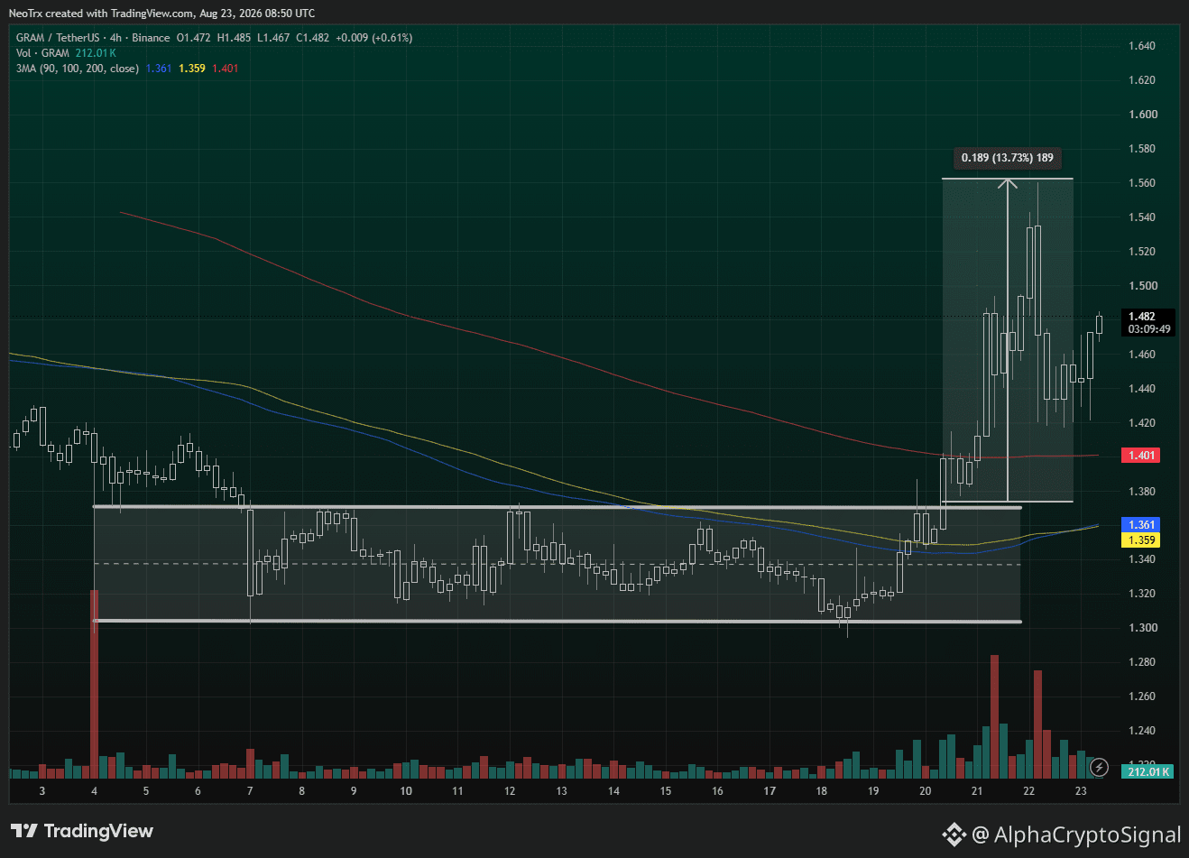Click the date '10' on the time axis
Image resolution: width=1189 pixels, height=858 pixels.
tap(406, 791)
